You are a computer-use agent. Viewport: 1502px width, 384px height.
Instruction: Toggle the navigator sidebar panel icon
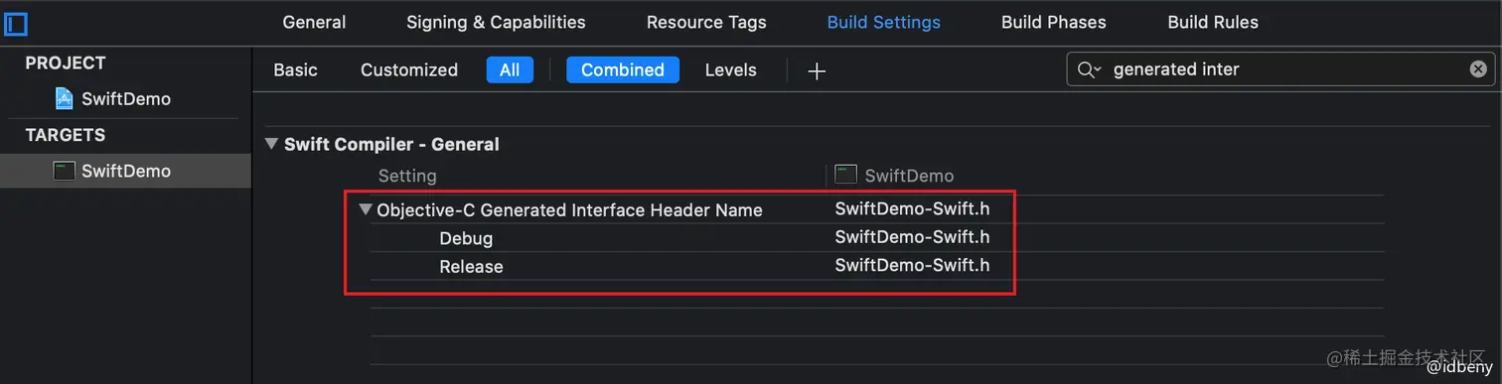pyautogui.click(x=16, y=23)
